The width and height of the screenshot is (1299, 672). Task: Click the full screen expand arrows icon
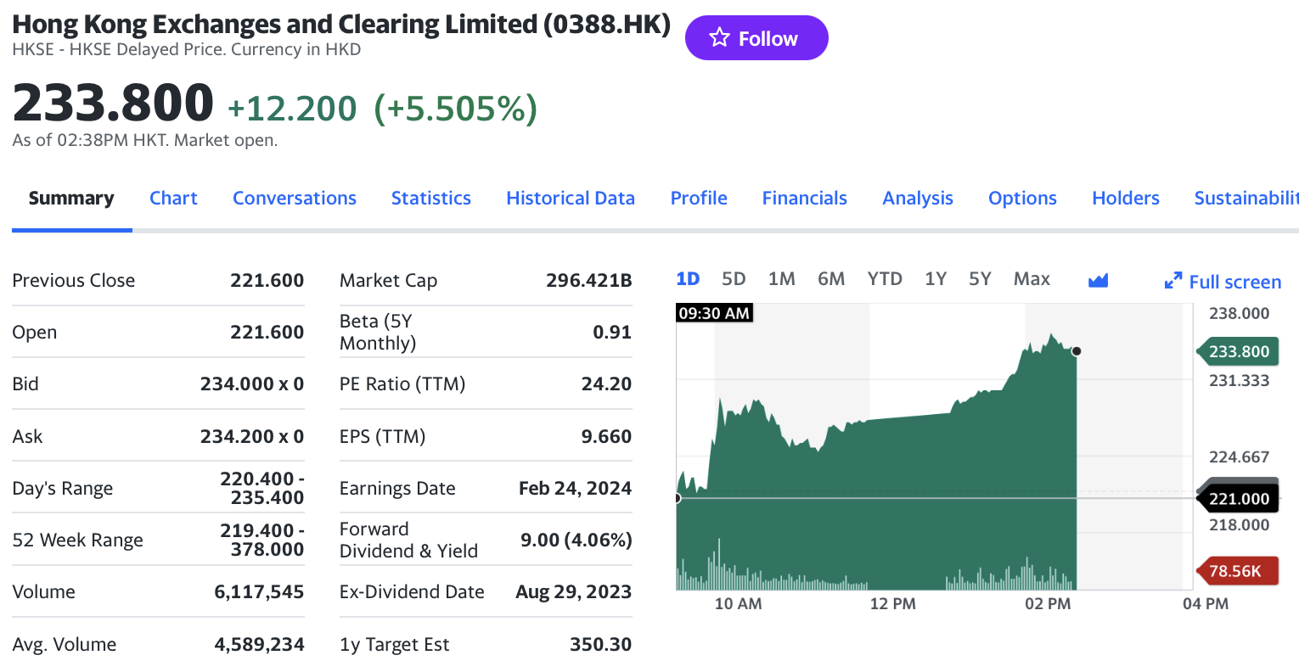tap(1173, 281)
